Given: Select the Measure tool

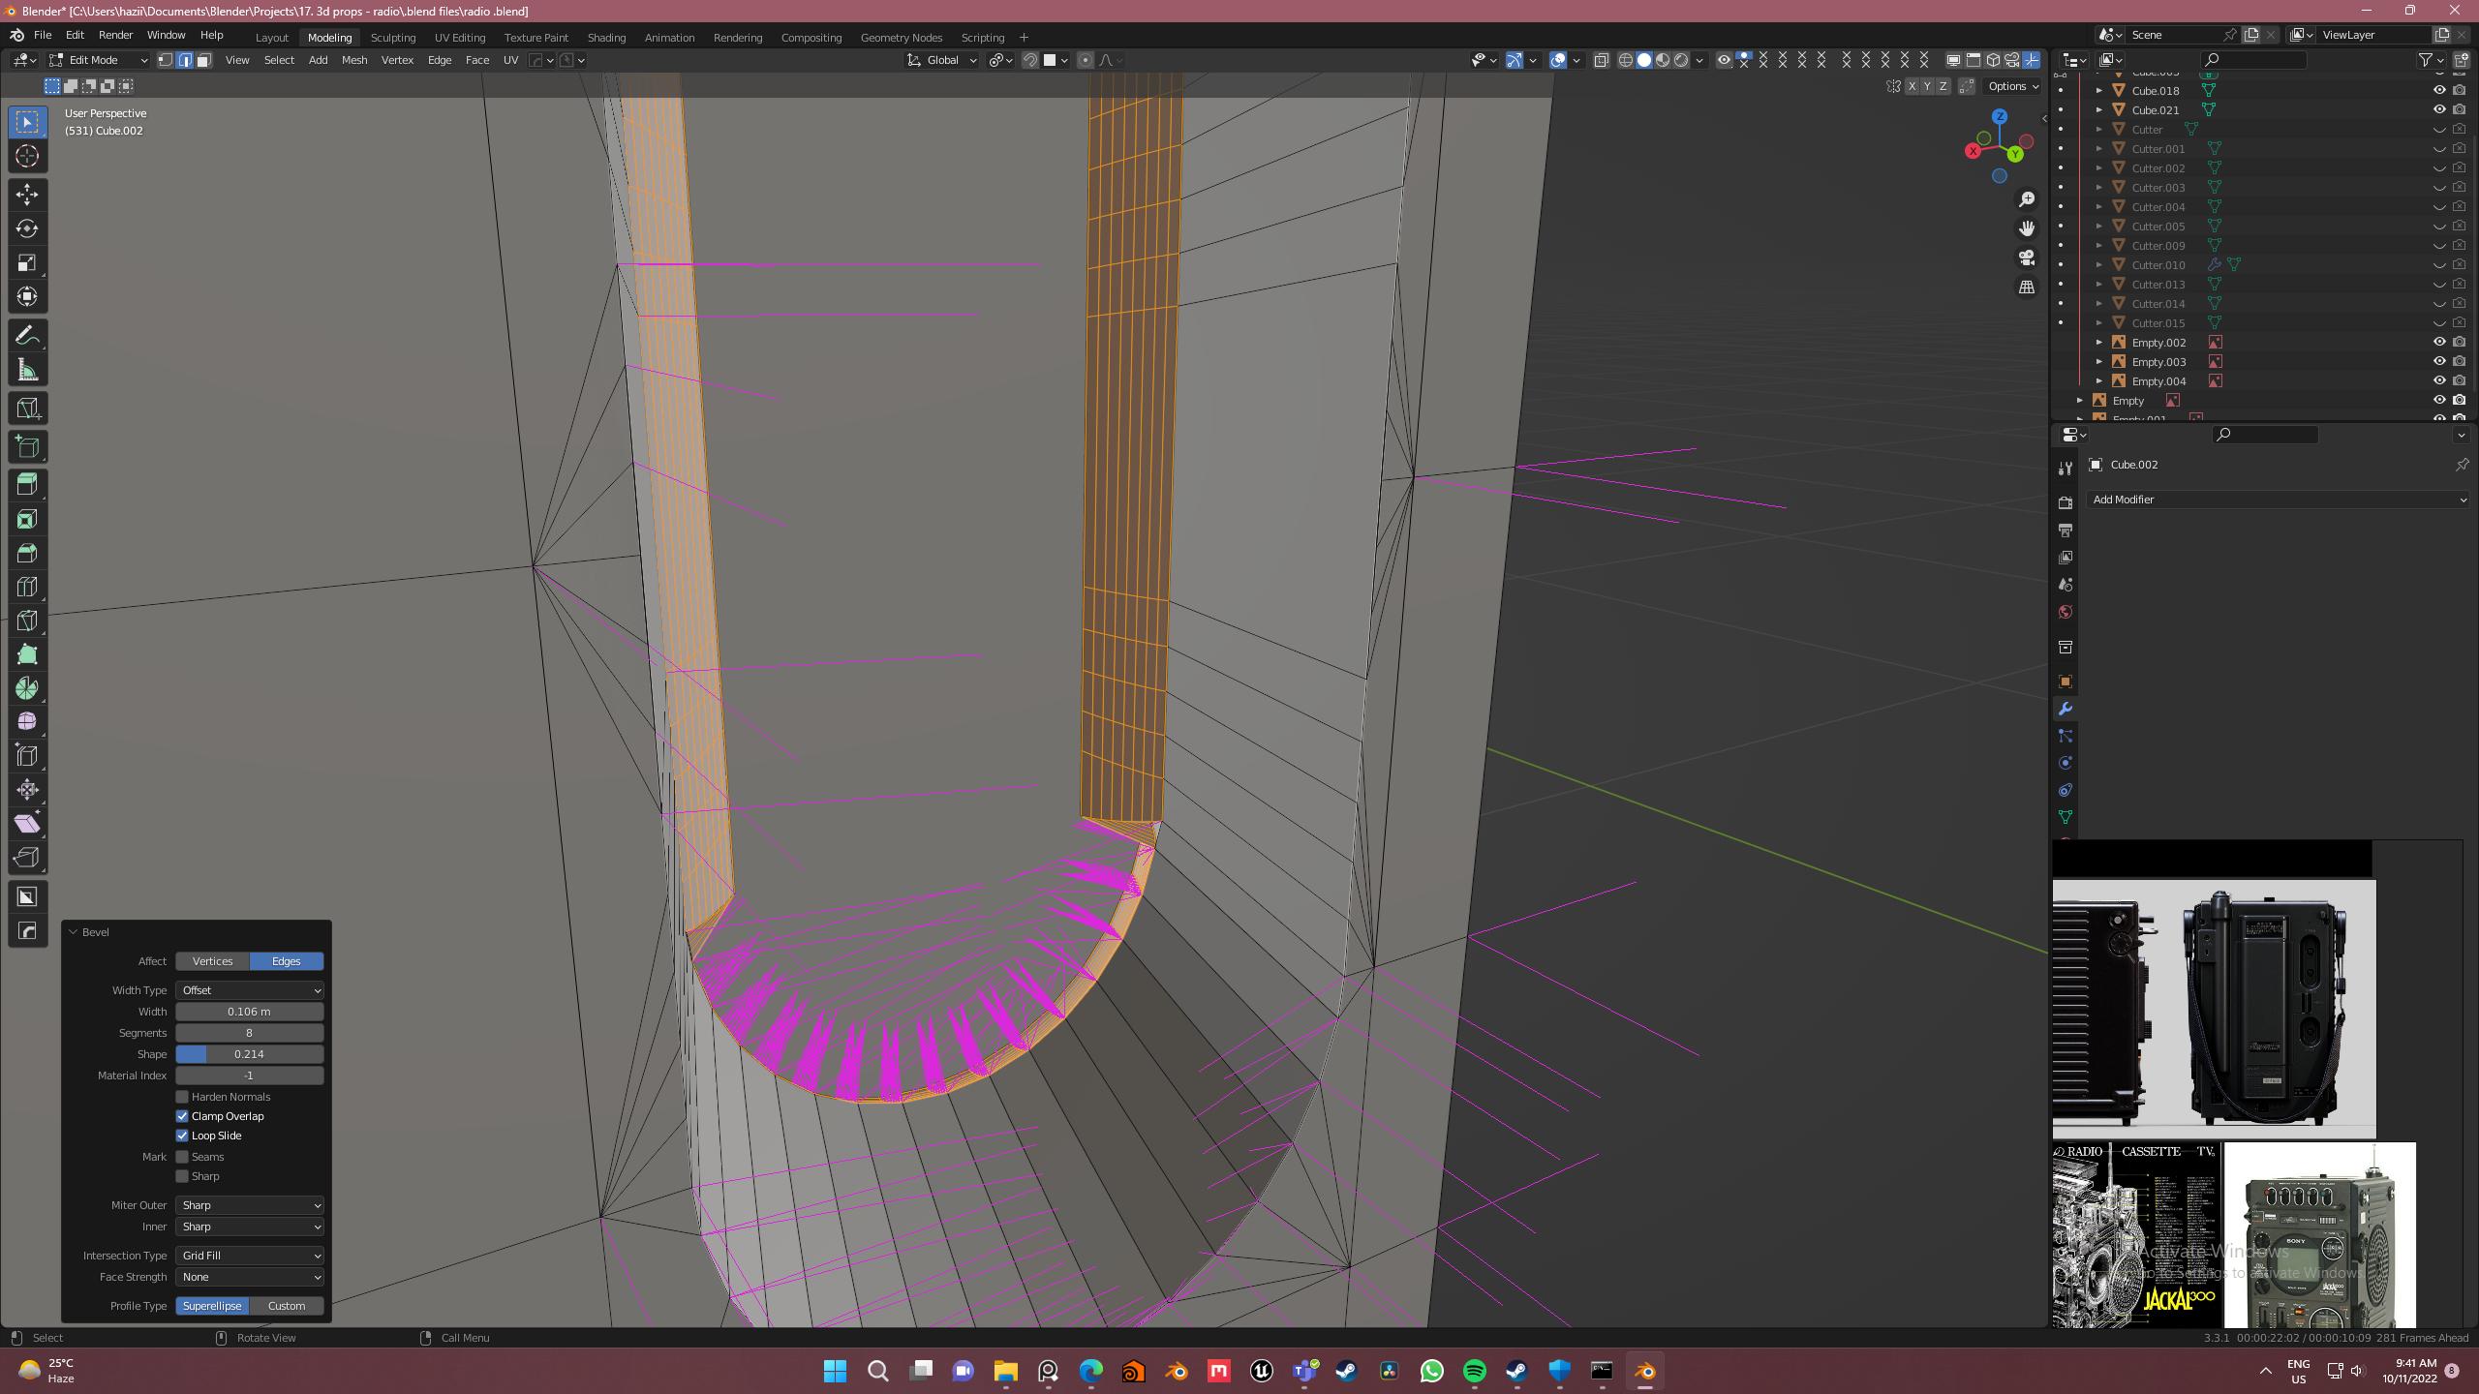Looking at the screenshot, I should 27,370.
